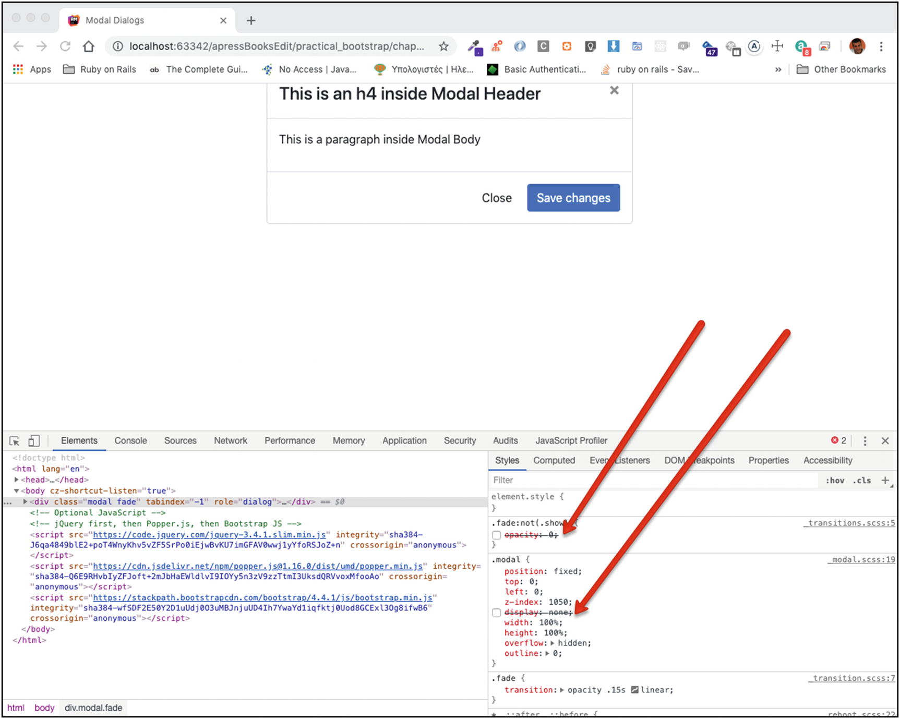This screenshot has width=900, height=719.
Task: Enable the display: none property checkbox
Action: click(496, 613)
